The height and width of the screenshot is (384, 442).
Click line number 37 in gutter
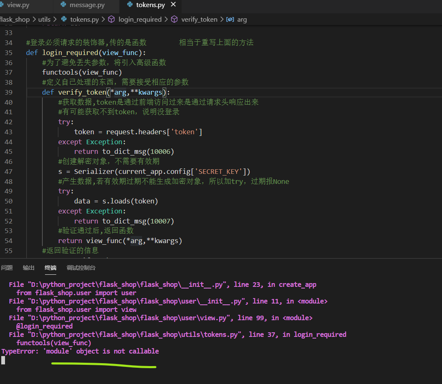[x=8, y=73]
